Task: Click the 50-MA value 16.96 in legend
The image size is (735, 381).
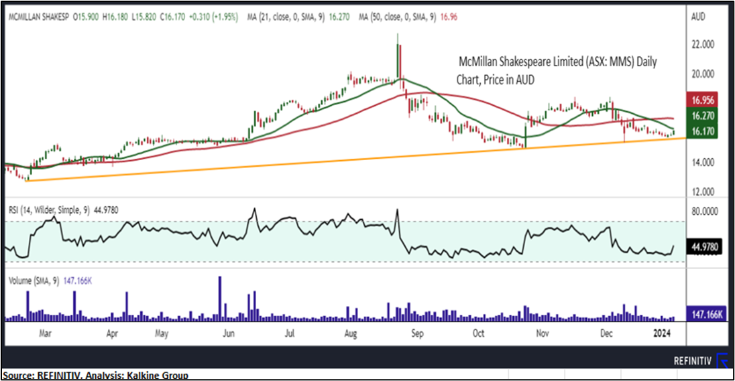Action: (449, 17)
